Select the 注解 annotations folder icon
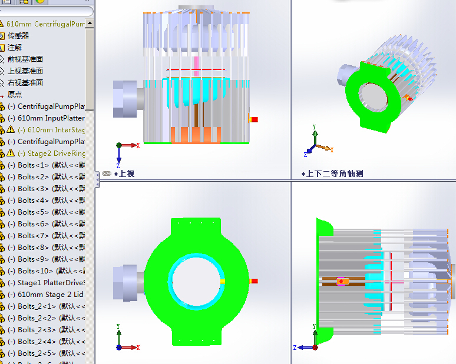 pos(2,48)
